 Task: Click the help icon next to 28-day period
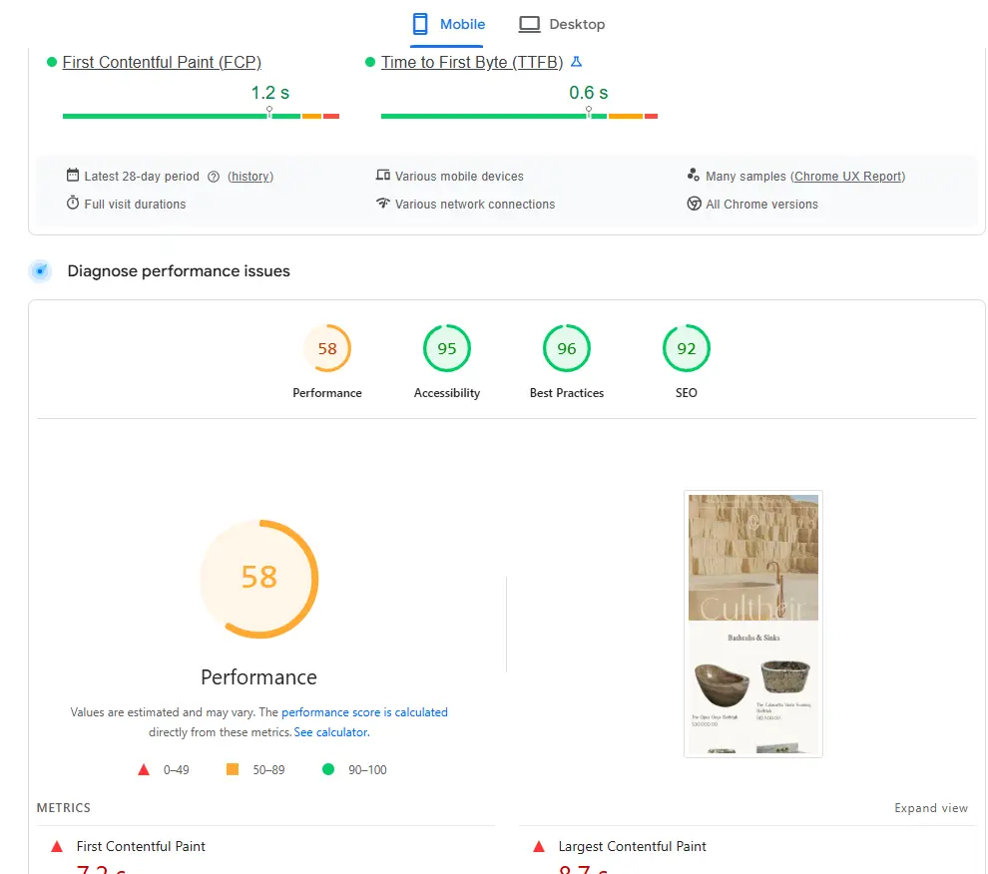coord(214,177)
